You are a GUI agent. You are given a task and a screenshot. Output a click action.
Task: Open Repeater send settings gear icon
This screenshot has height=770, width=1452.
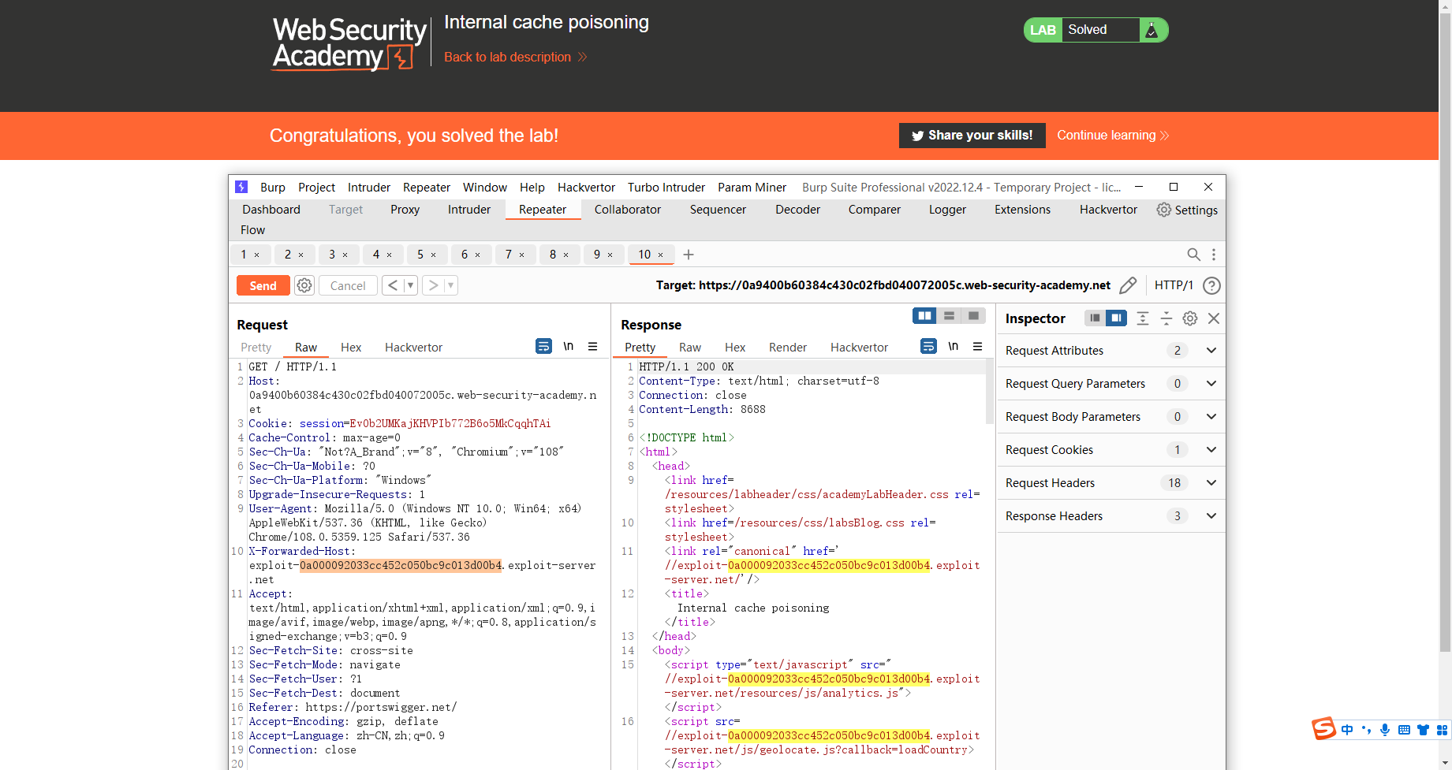point(304,285)
